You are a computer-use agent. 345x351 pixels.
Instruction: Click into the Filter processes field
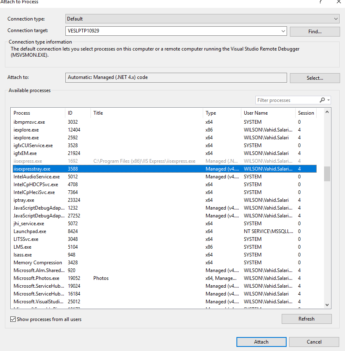286,100
